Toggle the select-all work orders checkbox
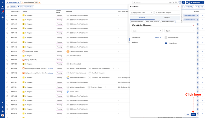The image size is (205, 118). tap(8, 7)
